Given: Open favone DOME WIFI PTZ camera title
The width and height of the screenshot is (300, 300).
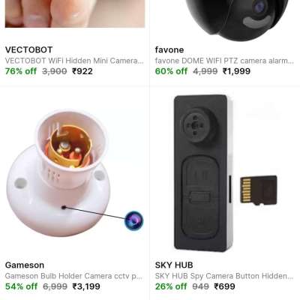Looking at the screenshot, I should [224, 61].
